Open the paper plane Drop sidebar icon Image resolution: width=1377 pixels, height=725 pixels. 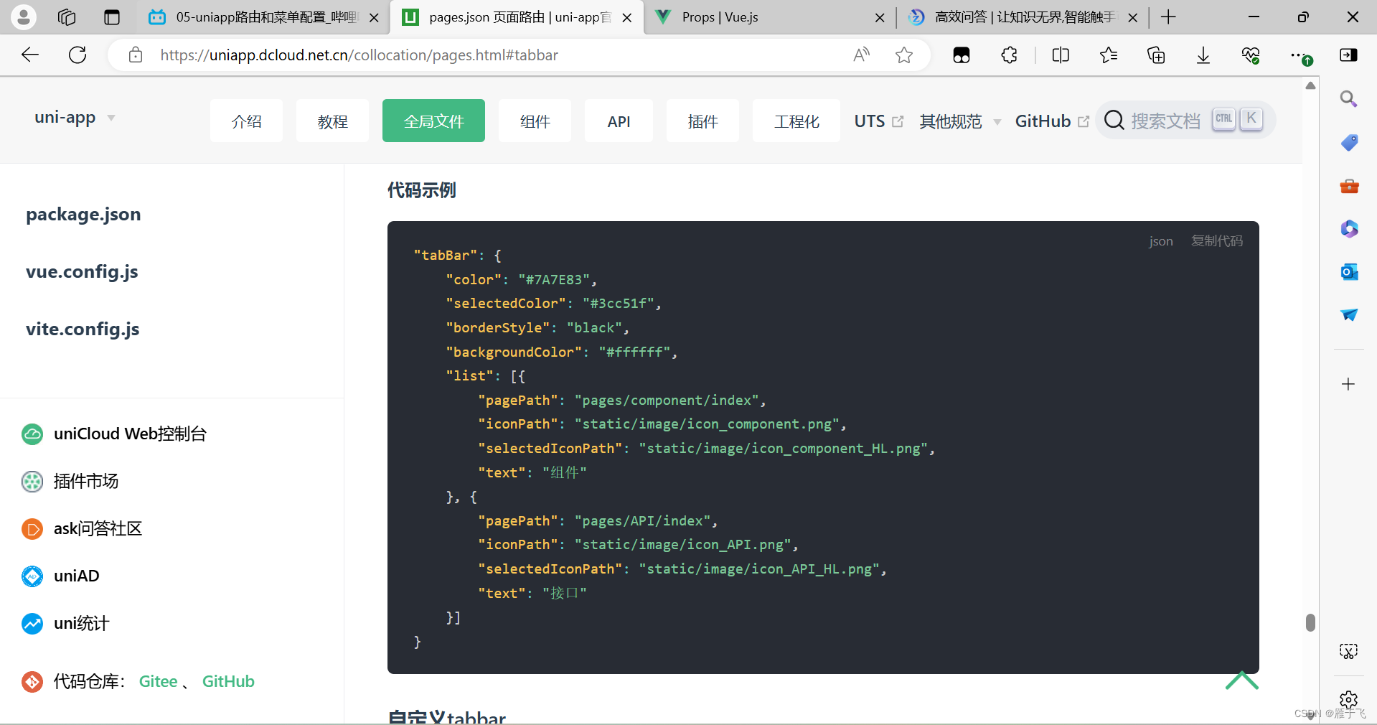1349,315
